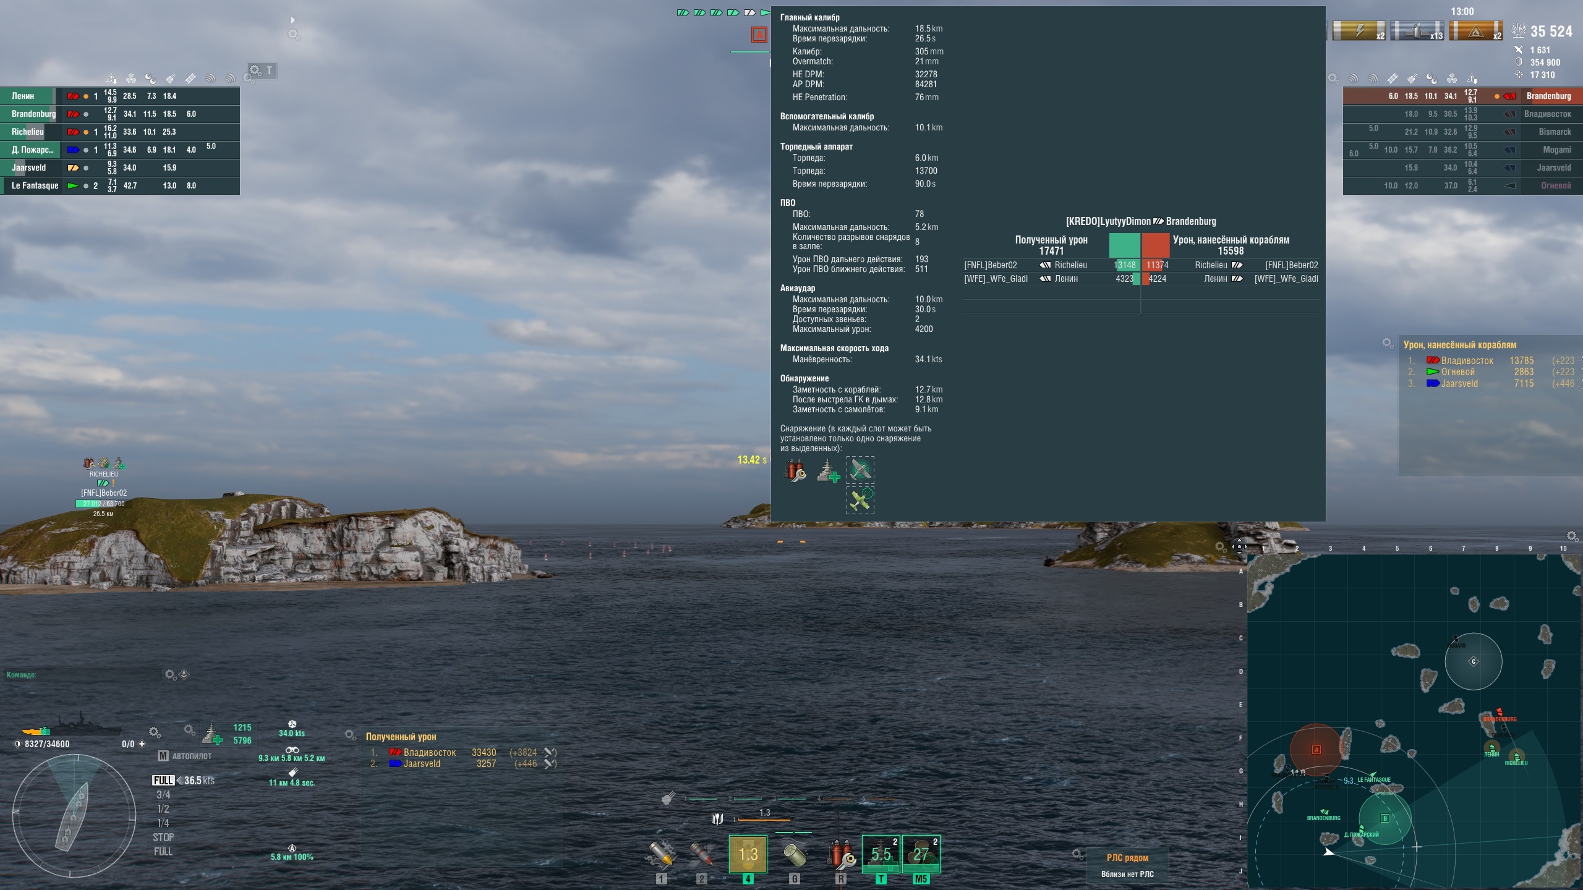Switch to torpedoes with the G slot
The image size is (1583, 890).
795,854
